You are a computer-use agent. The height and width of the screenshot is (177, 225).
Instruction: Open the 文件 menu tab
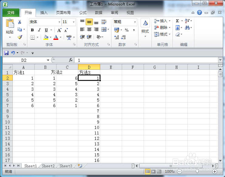pos(11,13)
